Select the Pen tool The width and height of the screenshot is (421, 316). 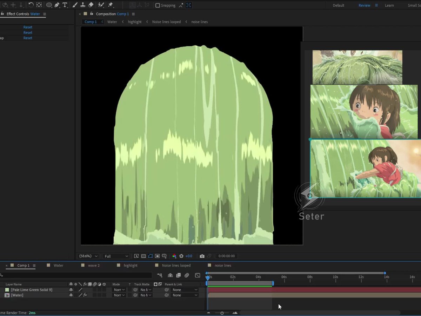pyautogui.click(x=57, y=5)
